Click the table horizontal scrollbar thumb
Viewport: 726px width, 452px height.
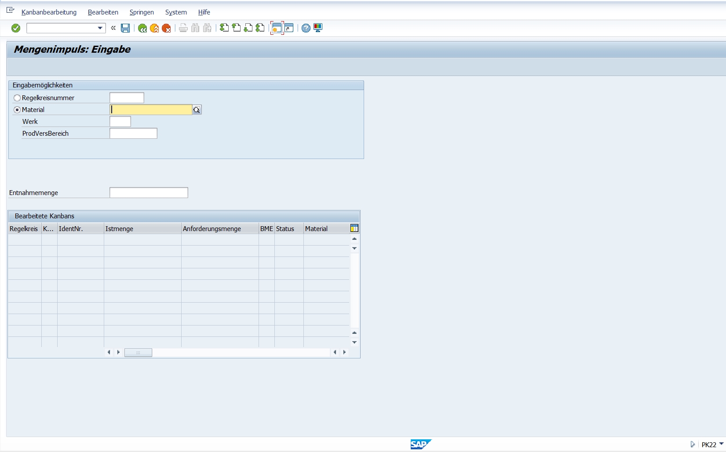pyautogui.click(x=138, y=352)
